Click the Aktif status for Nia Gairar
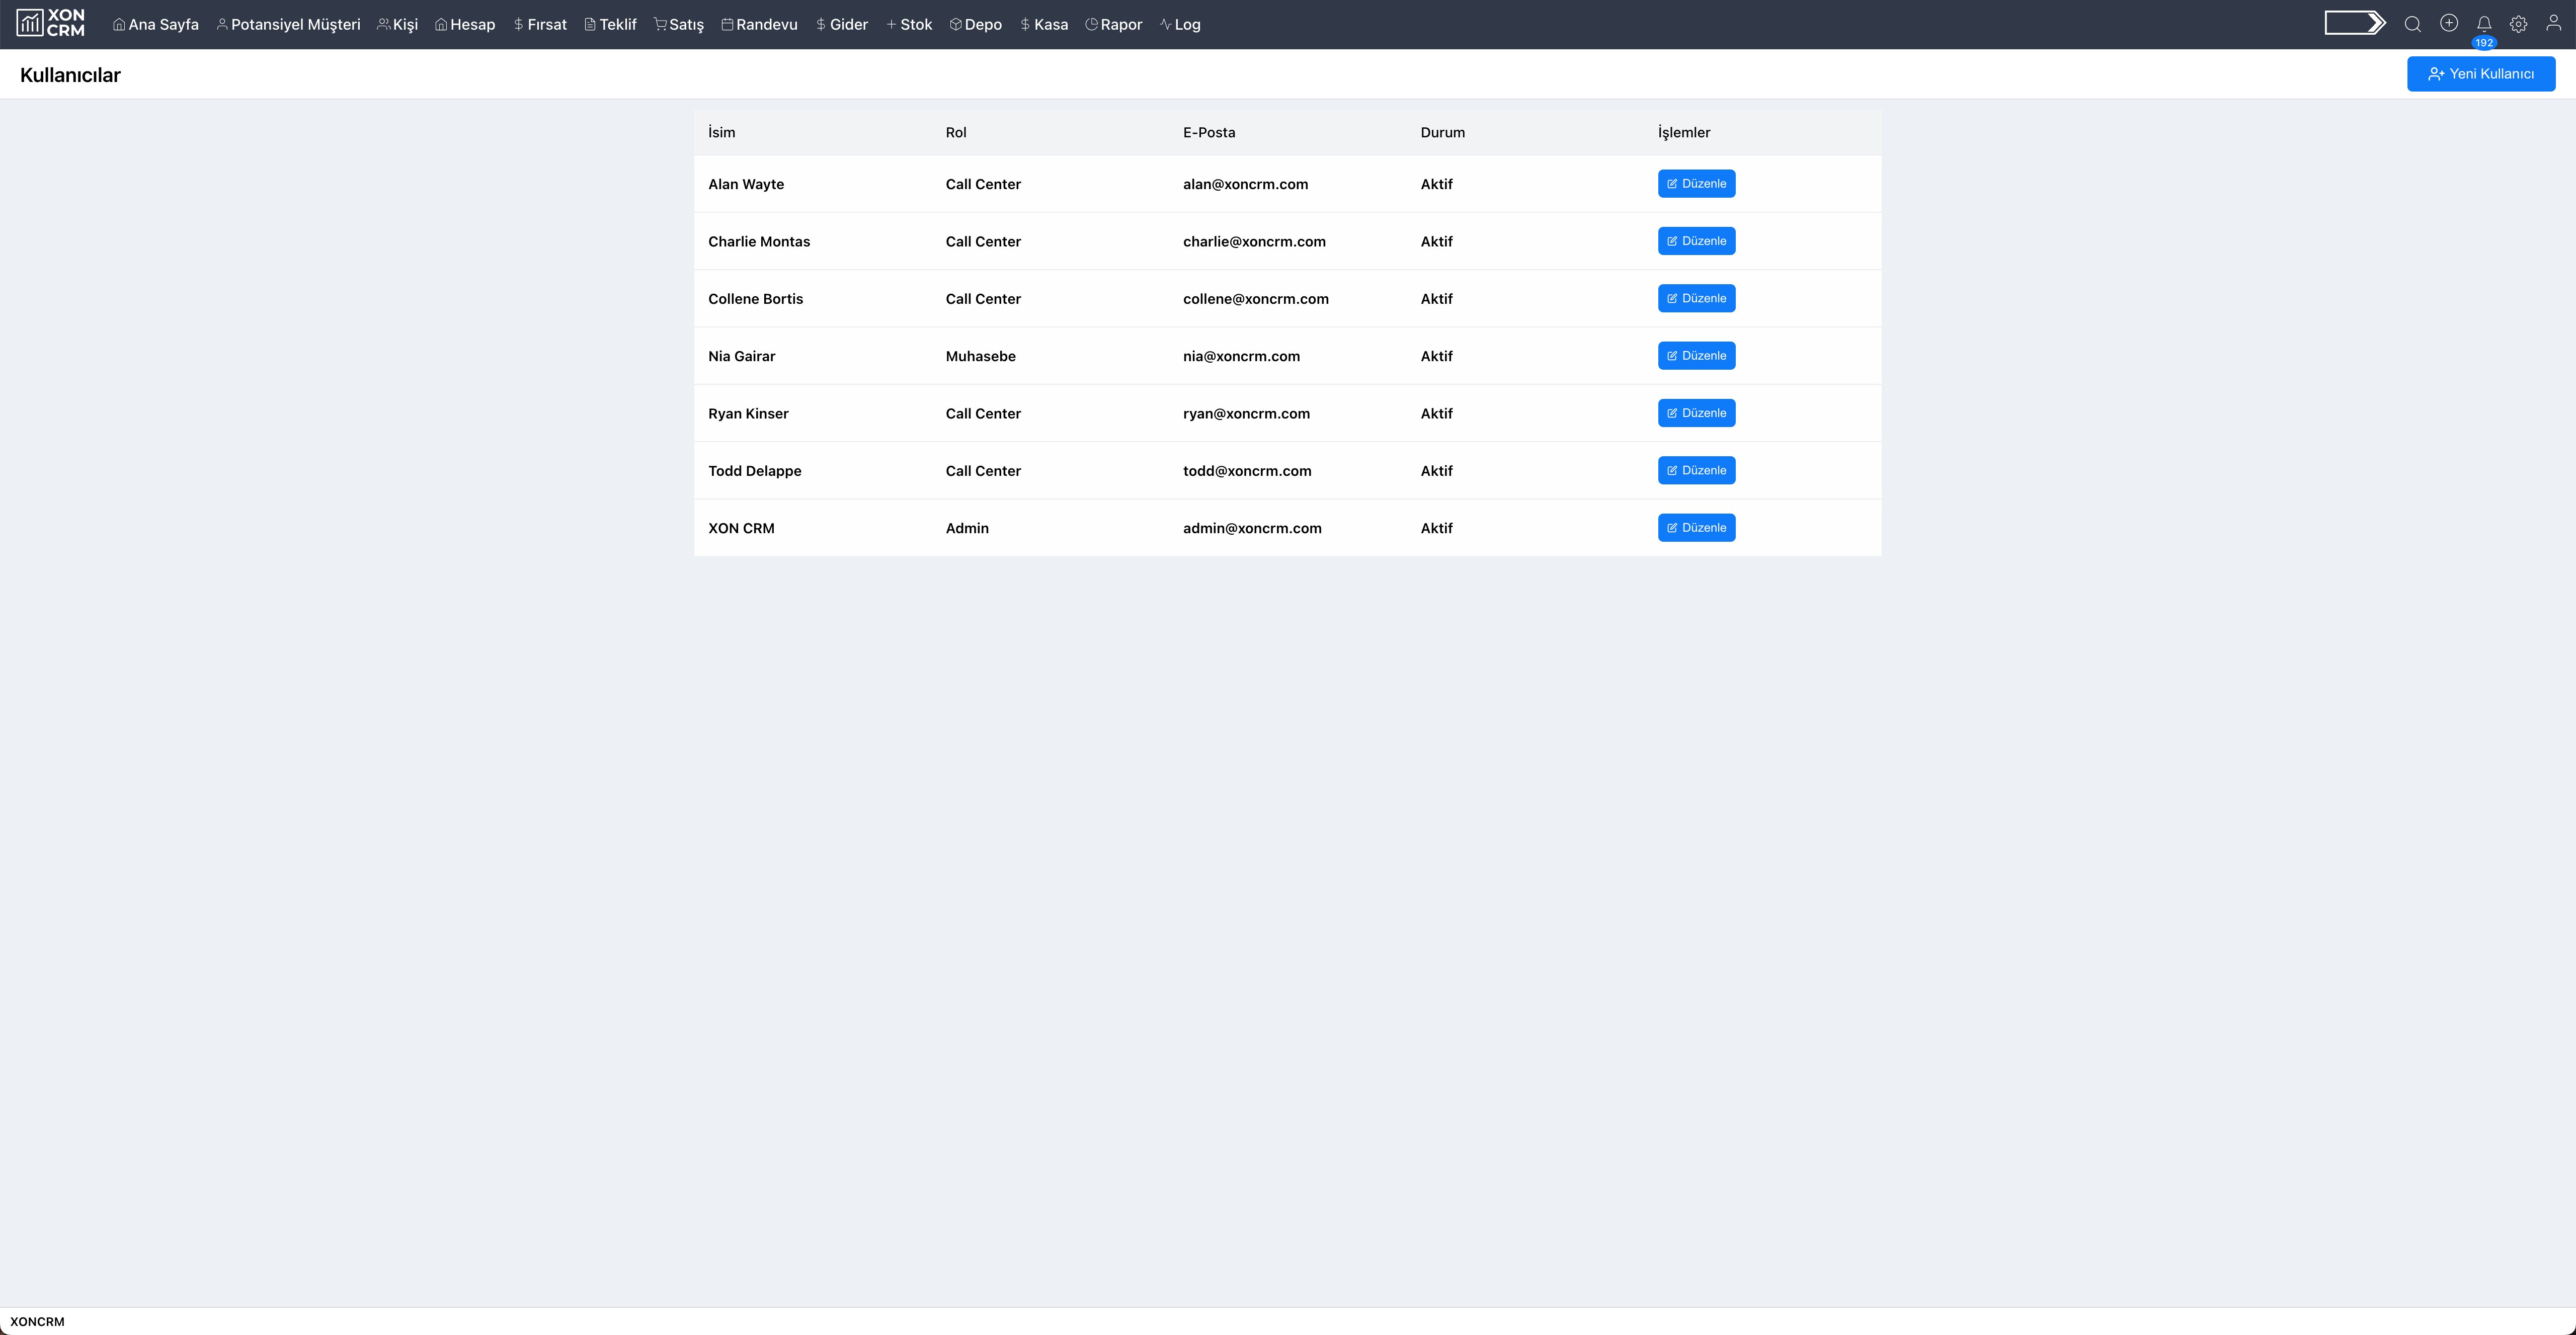This screenshot has width=2576, height=1335. (1436, 356)
